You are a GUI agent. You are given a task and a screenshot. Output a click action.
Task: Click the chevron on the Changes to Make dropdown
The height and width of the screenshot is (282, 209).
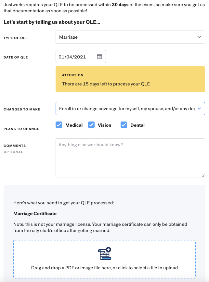[199, 109]
